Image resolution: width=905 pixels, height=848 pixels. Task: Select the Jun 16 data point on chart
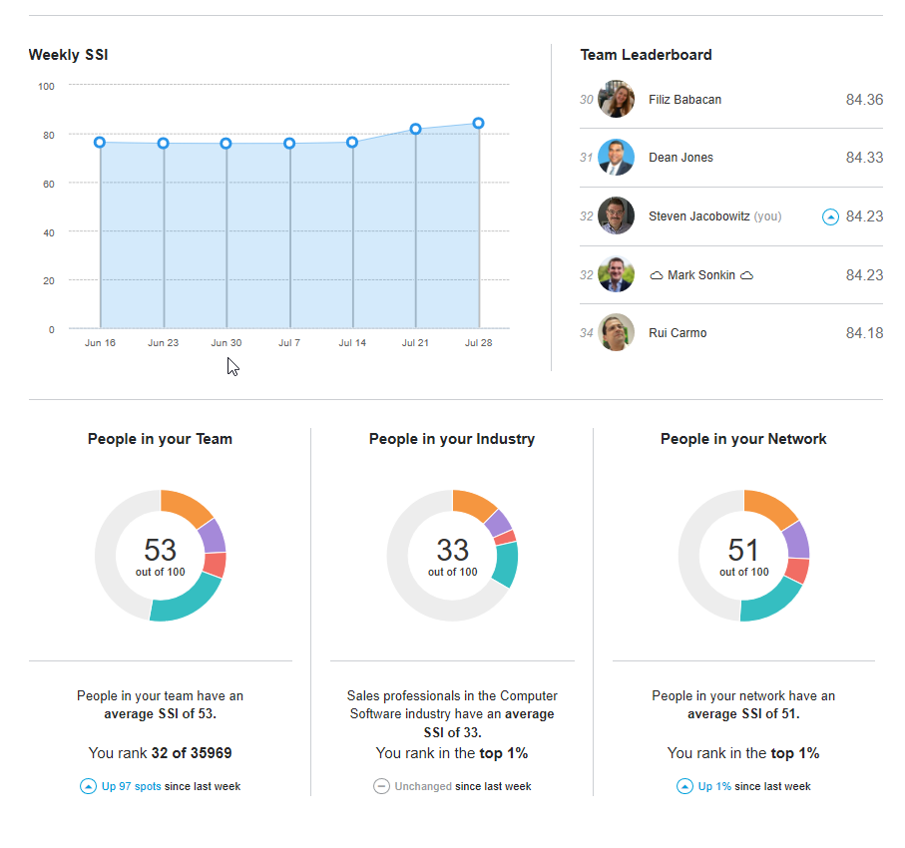(x=100, y=143)
